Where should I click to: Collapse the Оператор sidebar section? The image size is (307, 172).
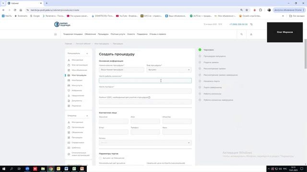(87, 116)
